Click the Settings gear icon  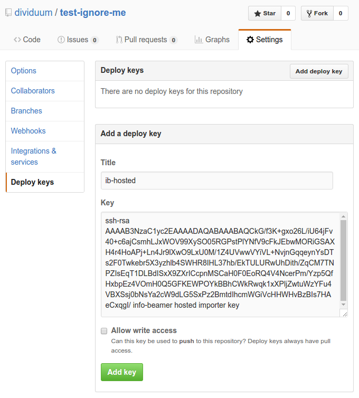pos(250,40)
